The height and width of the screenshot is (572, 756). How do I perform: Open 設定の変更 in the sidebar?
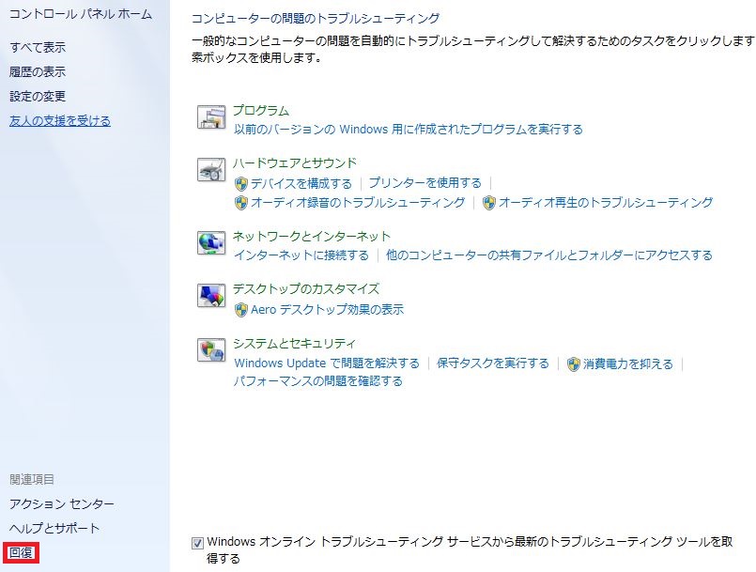pos(38,96)
